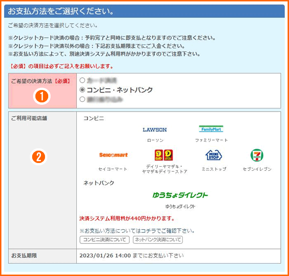Click the ※お支払い方法についてはコチラ note
The height and width of the screenshot is (276, 289).
[137, 231]
